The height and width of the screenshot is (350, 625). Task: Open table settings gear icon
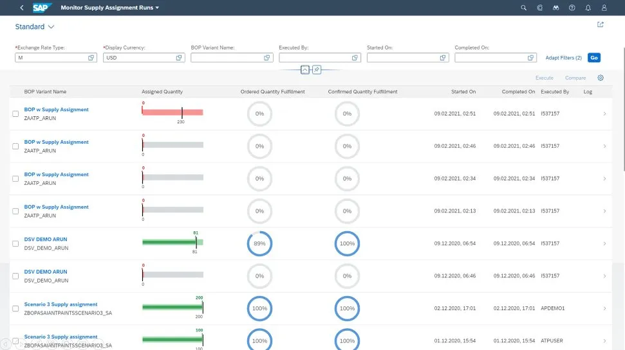tap(600, 78)
